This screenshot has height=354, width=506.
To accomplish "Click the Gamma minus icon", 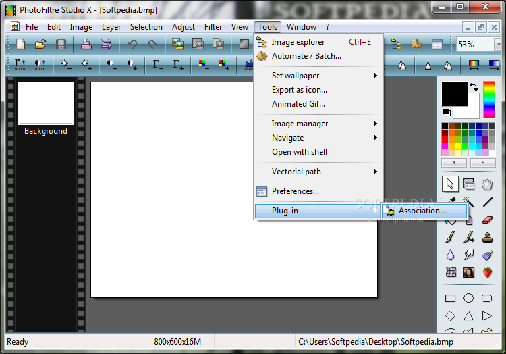I will pyautogui.click(x=157, y=65).
